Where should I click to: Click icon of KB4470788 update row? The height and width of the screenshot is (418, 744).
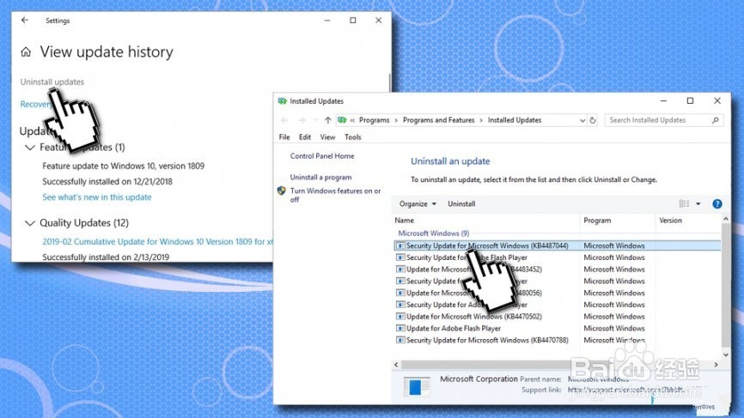coord(400,340)
